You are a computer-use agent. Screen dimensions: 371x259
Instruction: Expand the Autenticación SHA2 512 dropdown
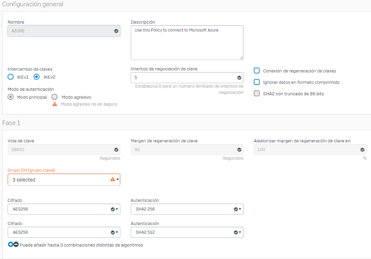tap(187, 232)
